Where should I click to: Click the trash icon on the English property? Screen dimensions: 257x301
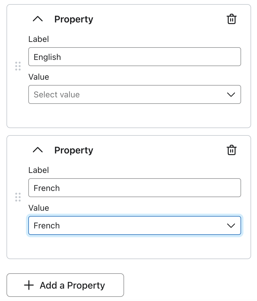[232, 19]
